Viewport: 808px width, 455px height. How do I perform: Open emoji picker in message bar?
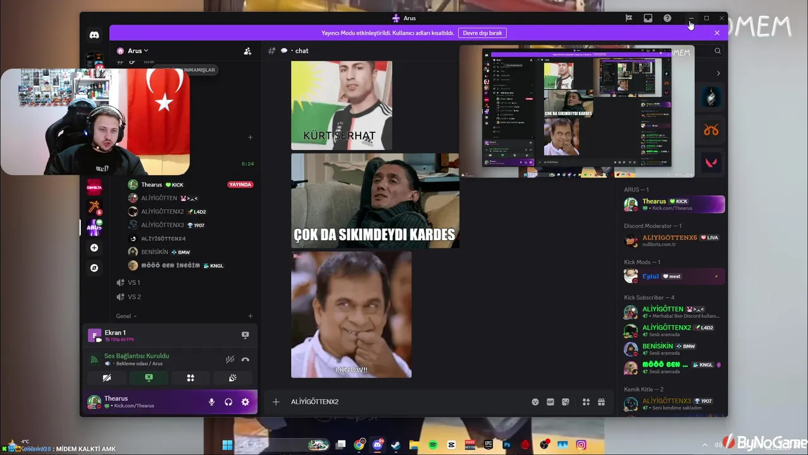tap(535, 402)
